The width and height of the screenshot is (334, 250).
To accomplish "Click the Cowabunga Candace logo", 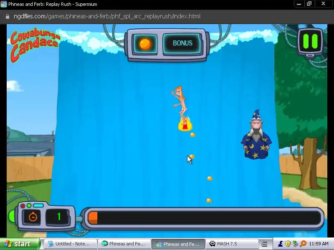I will pyautogui.click(x=34, y=45).
